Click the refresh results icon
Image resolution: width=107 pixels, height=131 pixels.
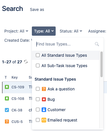click(26, 62)
